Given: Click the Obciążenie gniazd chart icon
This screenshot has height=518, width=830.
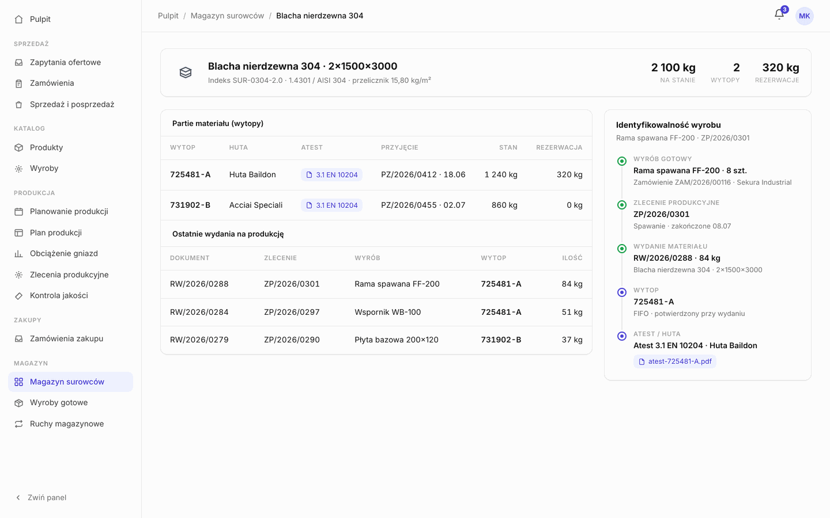Looking at the screenshot, I should click(18, 254).
